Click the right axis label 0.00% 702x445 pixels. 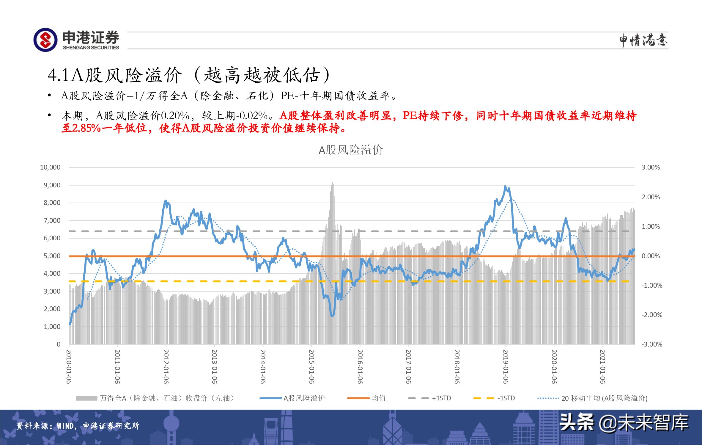651,256
